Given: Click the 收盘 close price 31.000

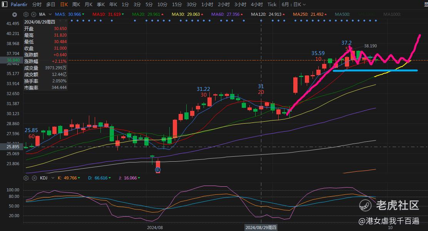Looking at the screenshot, I should pyautogui.click(x=60, y=48).
